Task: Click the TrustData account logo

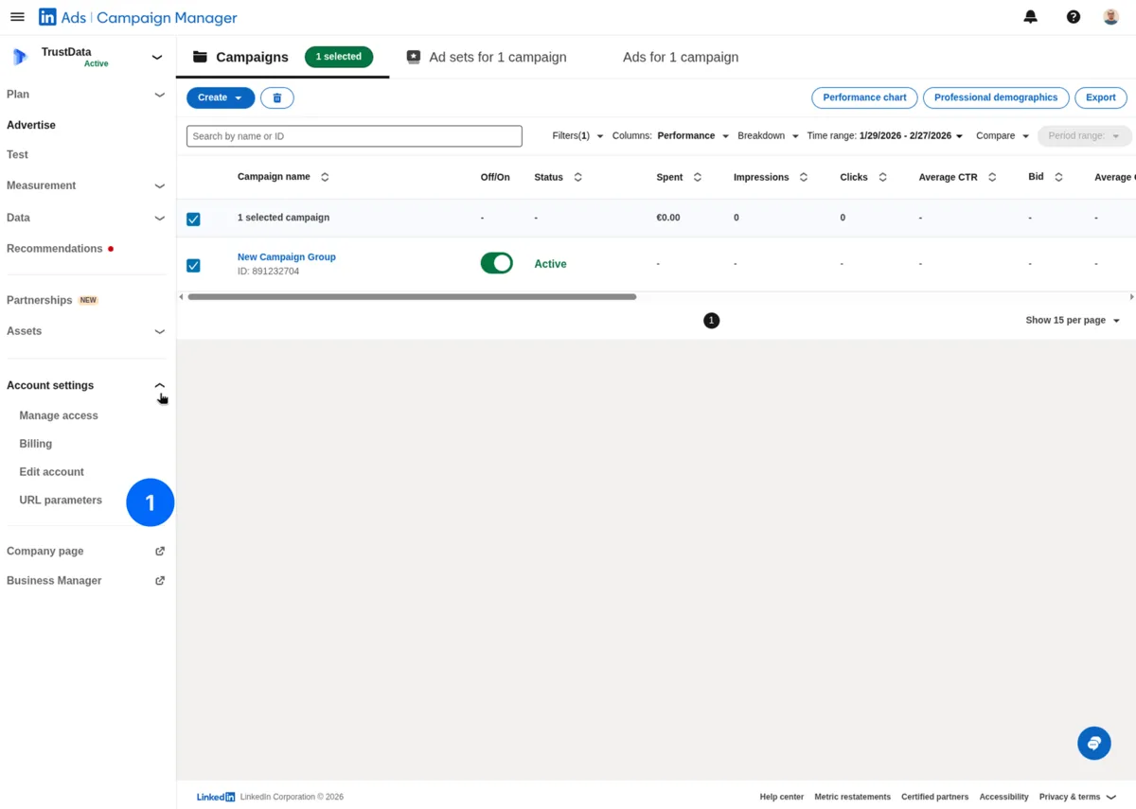Action: (19, 57)
